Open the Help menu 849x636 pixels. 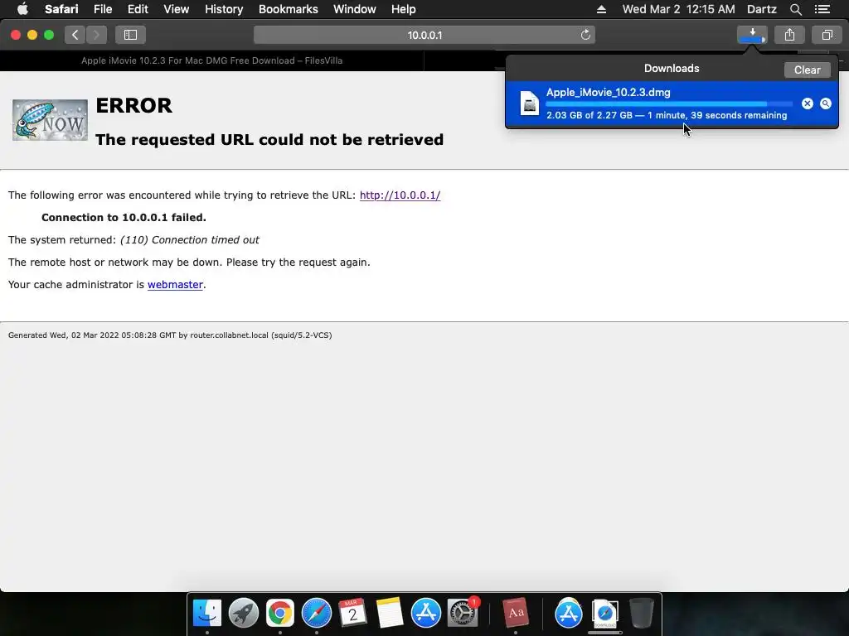pos(404,9)
